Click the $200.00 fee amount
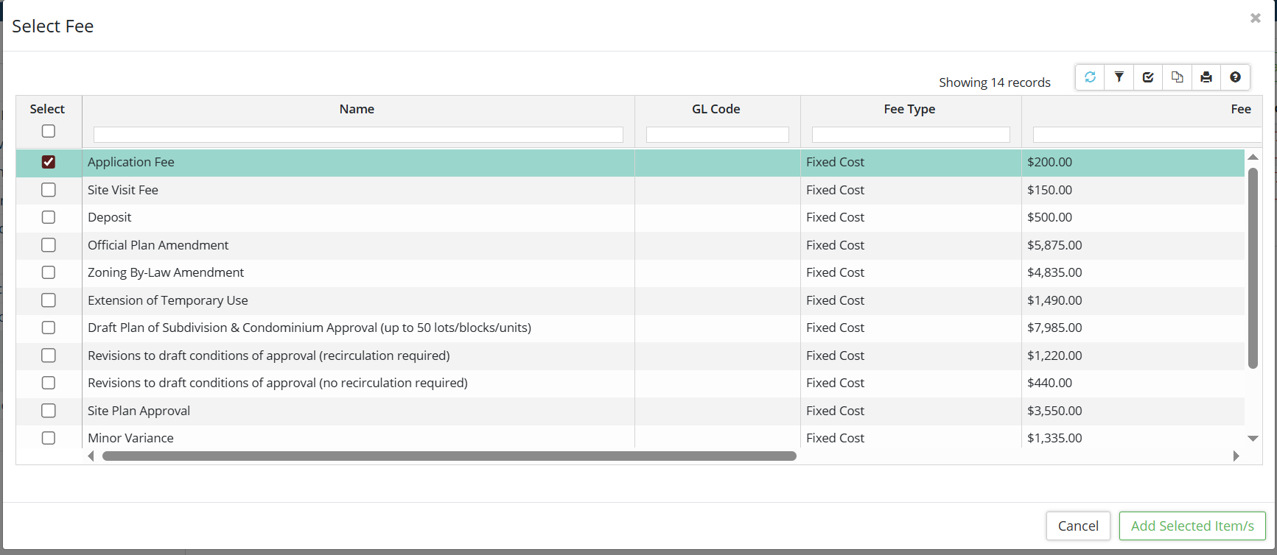The height and width of the screenshot is (555, 1277). (x=1050, y=162)
